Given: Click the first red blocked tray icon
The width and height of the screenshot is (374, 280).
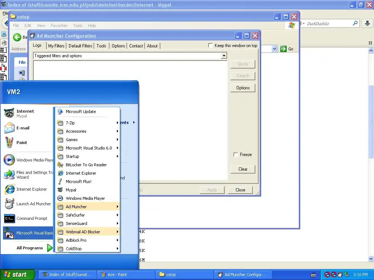Looking at the screenshot, I should [327, 275].
